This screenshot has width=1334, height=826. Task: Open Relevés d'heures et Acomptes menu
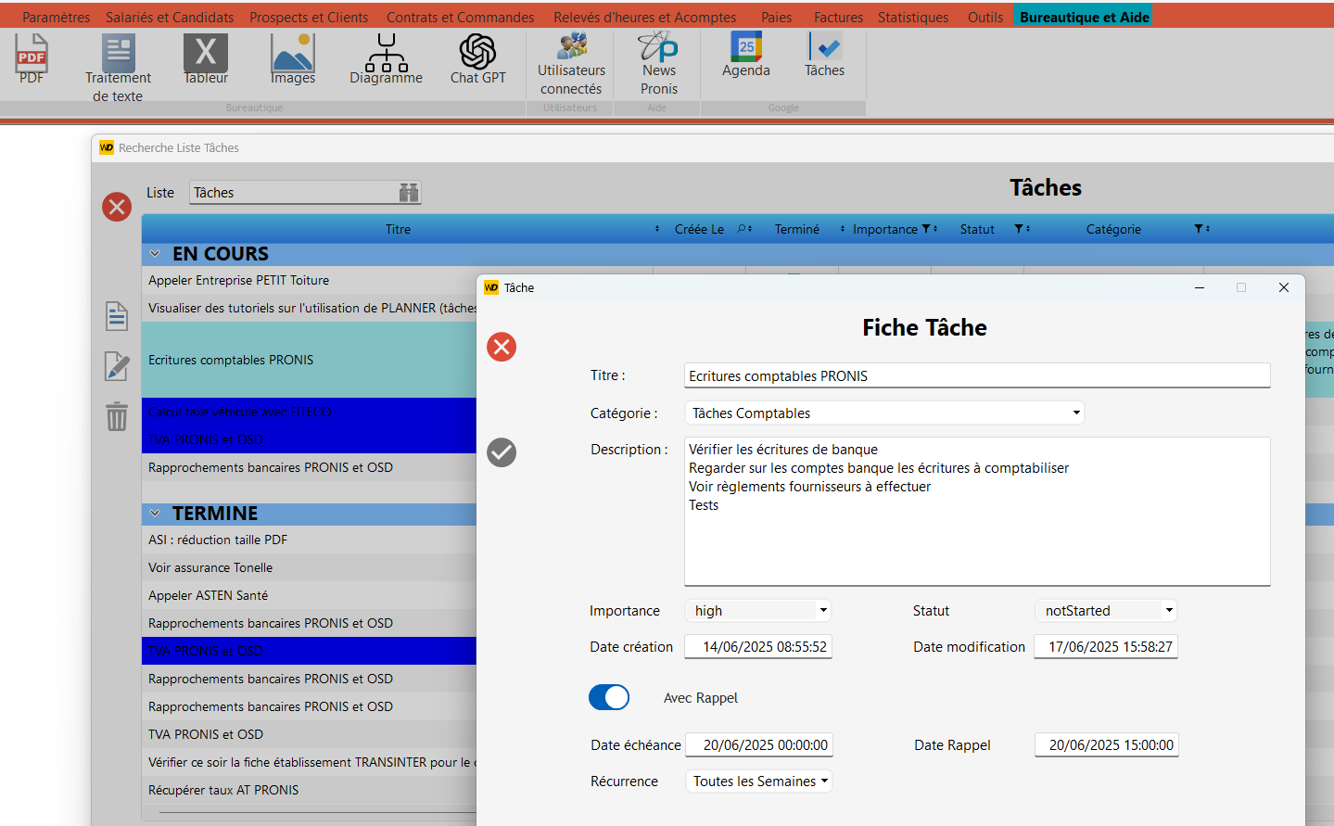[645, 17]
